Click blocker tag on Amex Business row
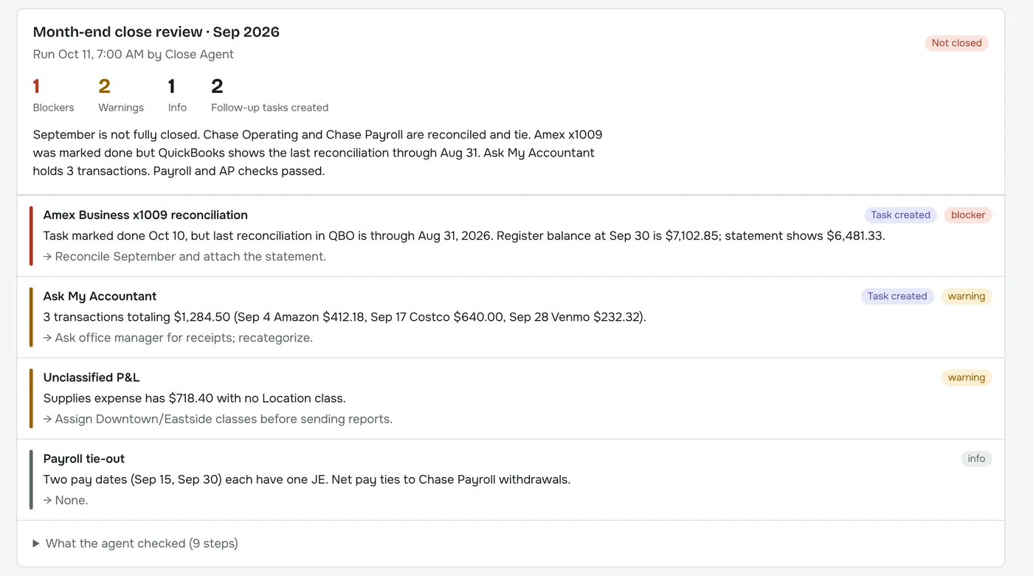Image resolution: width=1033 pixels, height=576 pixels. (968, 215)
